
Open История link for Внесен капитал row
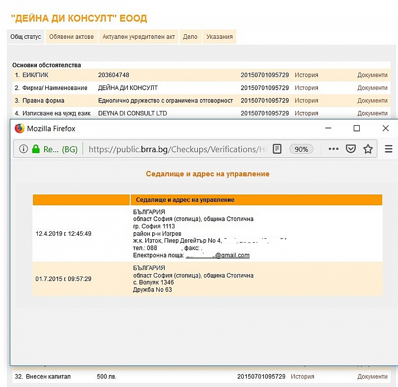pyautogui.click(x=302, y=377)
